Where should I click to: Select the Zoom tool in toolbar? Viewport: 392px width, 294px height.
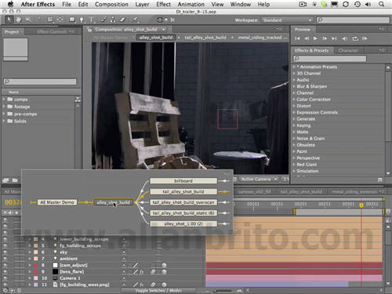[28, 20]
